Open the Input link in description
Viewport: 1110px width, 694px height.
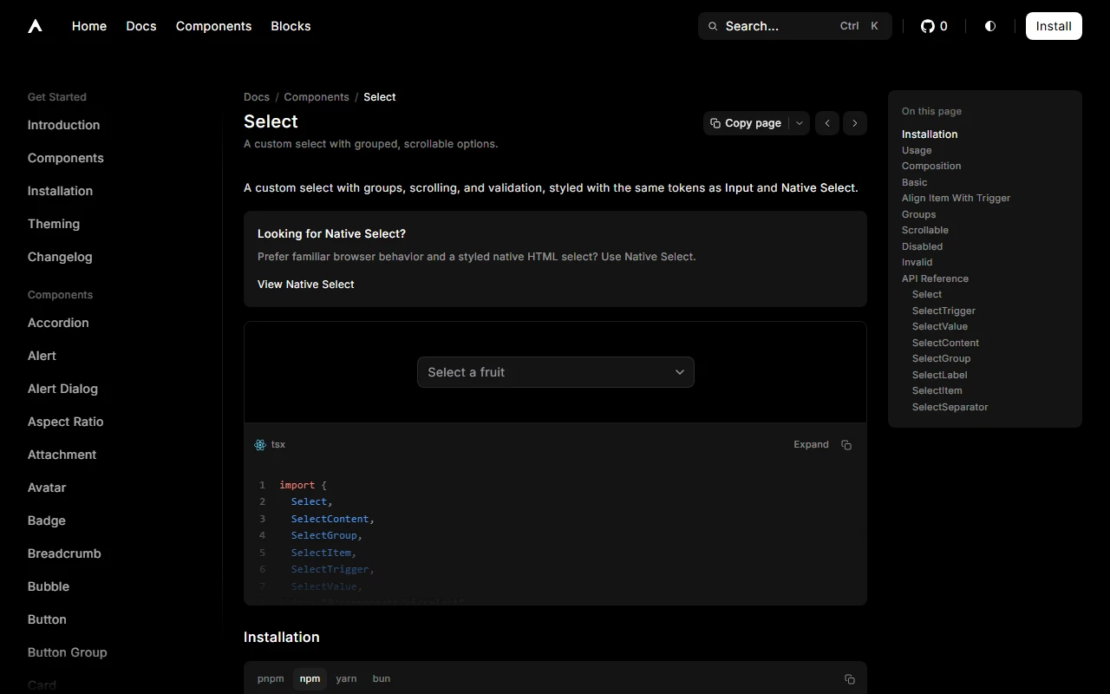click(739, 187)
